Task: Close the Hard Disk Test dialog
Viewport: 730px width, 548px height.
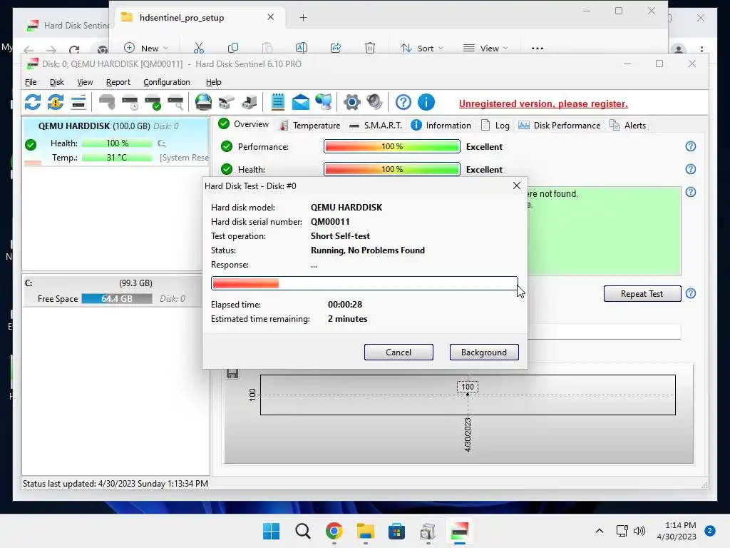Action: click(517, 186)
